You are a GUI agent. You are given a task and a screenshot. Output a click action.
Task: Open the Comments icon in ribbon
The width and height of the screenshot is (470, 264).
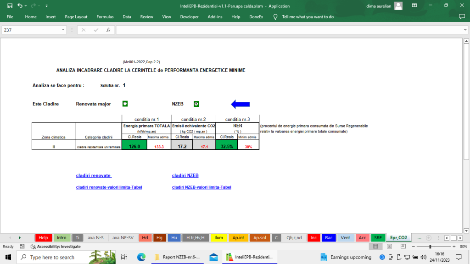tap(462, 17)
